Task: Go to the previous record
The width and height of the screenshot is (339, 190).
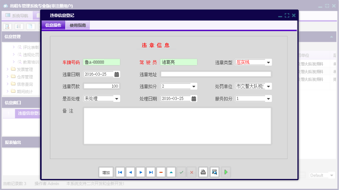Action: click(x=130, y=172)
